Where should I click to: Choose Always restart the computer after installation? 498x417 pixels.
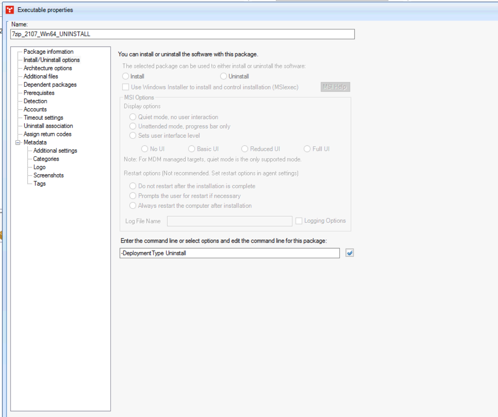[133, 206]
